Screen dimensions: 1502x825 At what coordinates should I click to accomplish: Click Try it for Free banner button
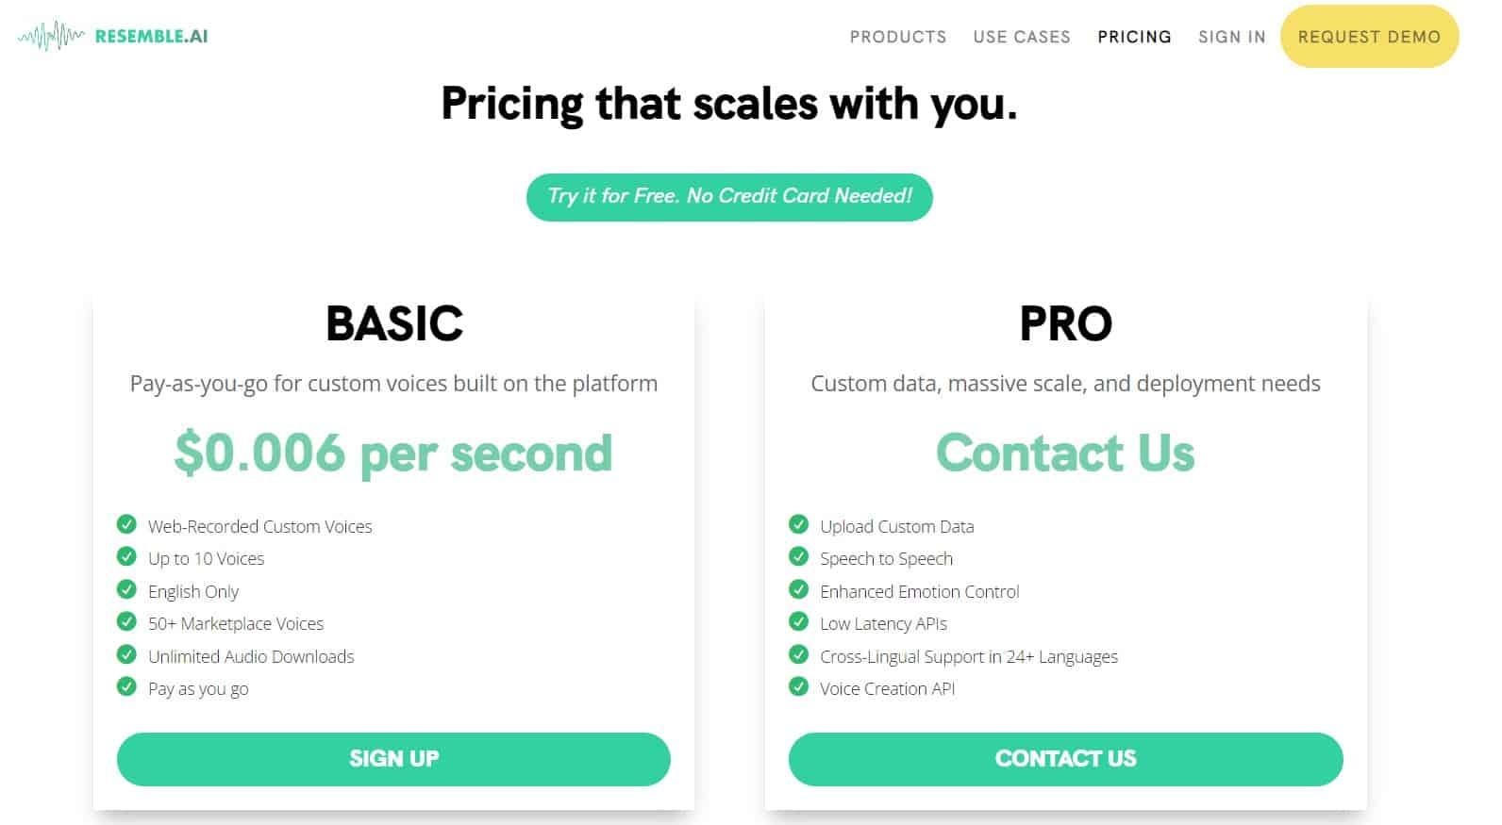[729, 197]
